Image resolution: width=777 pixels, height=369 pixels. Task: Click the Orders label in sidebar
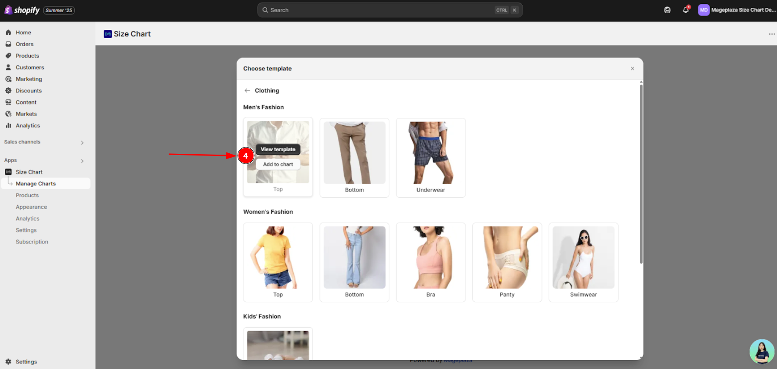coord(25,44)
